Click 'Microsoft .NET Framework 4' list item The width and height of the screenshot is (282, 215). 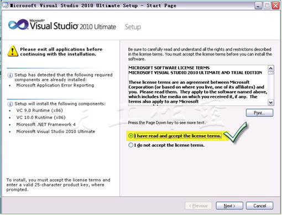coord(46,125)
